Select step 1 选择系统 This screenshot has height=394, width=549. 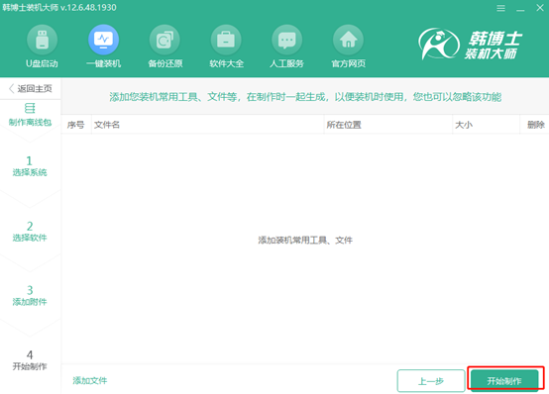click(x=30, y=166)
